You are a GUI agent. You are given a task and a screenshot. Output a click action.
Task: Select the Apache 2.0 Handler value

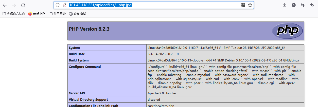pyautogui.click(x=162, y=93)
